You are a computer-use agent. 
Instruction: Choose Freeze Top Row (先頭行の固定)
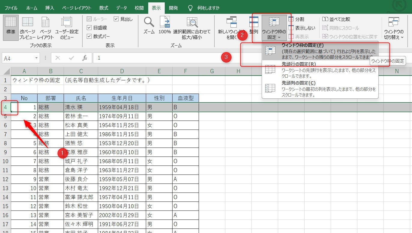[x=320, y=70]
